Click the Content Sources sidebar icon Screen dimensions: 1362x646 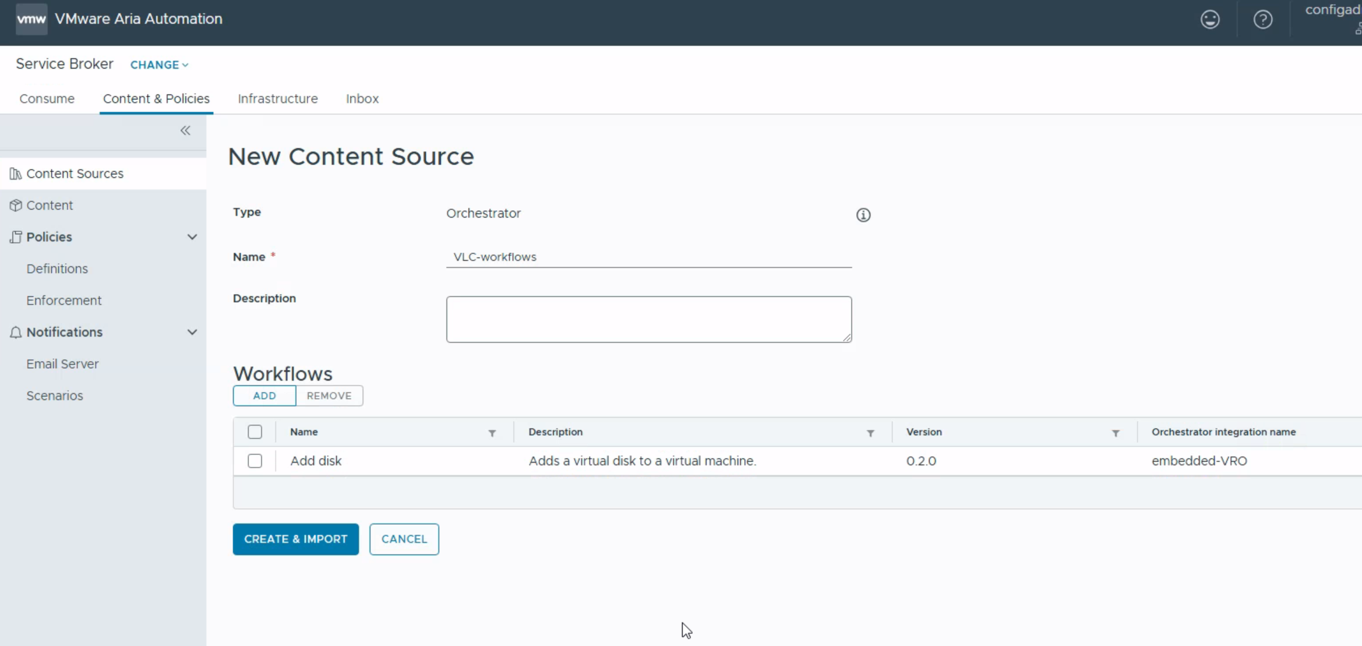[15, 174]
